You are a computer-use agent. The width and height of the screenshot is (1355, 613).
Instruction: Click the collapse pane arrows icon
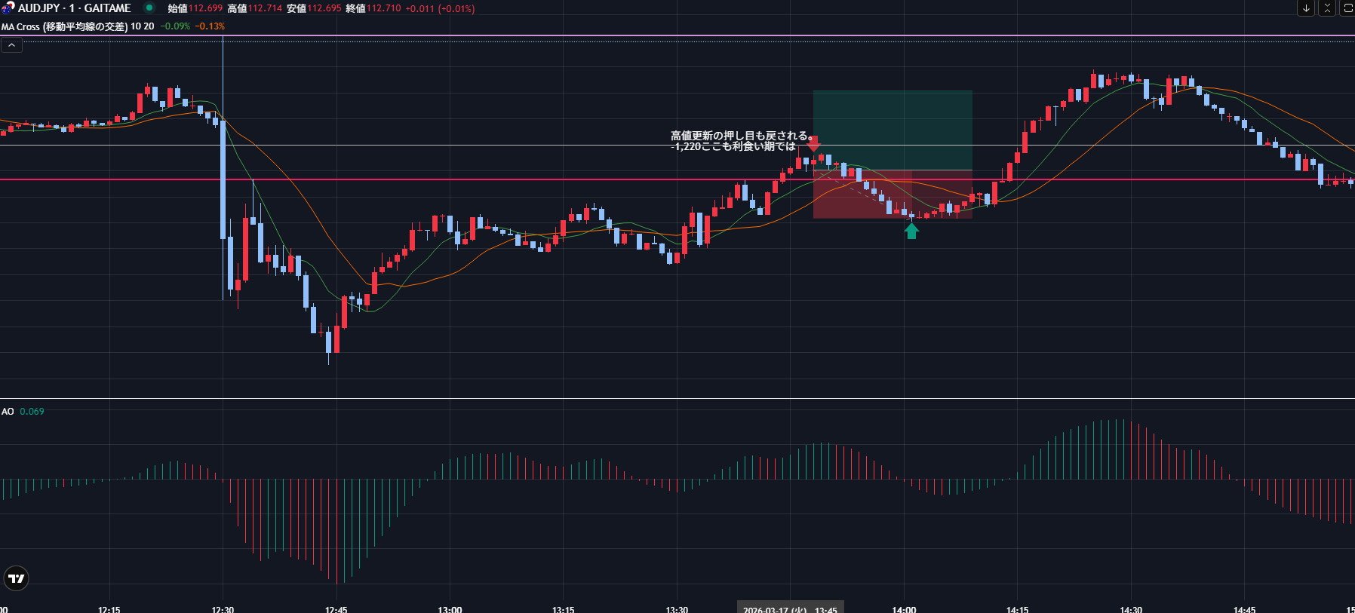click(x=1327, y=8)
